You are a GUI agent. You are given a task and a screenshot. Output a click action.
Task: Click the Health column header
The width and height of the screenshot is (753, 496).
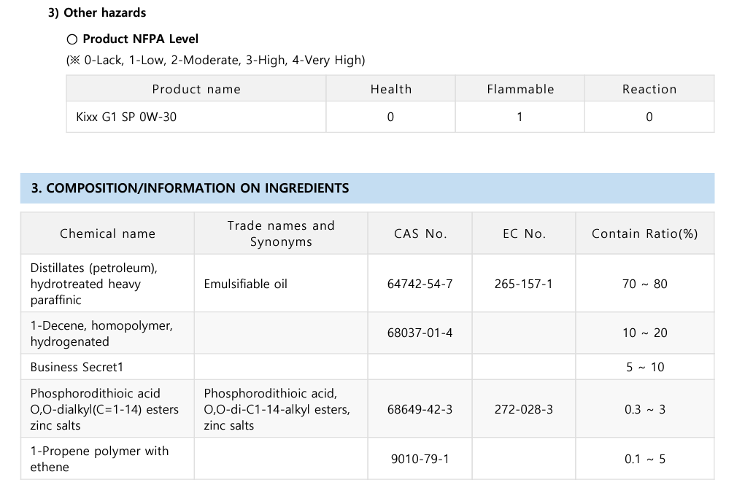(391, 89)
